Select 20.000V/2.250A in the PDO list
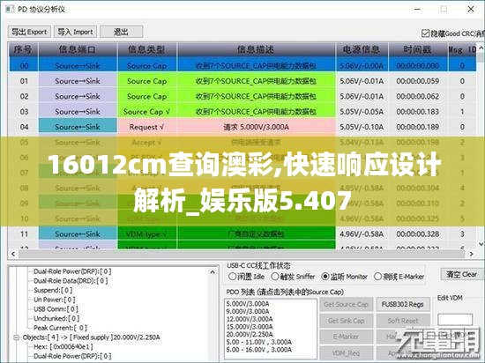Screen dimensions: 485x363 coord(250,334)
